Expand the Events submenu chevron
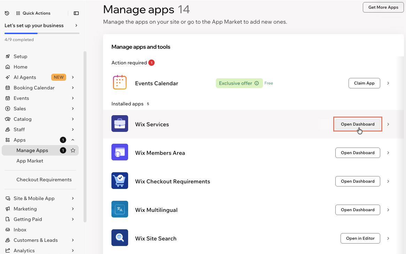406x254 pixels. [x=73, y=98]
